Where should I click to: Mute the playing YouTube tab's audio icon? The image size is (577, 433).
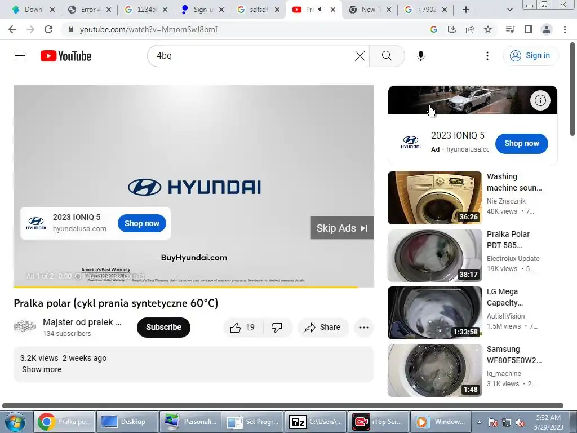(x=321, y=10)
